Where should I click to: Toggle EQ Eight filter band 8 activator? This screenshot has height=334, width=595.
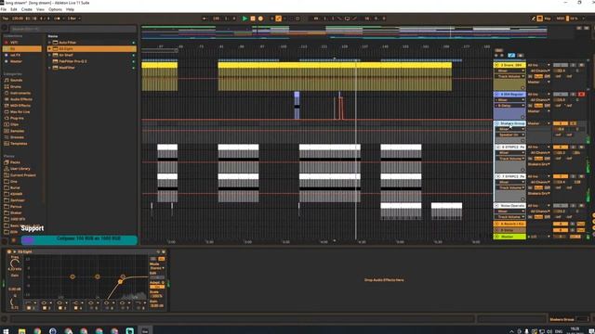click(x=138, y=308)
